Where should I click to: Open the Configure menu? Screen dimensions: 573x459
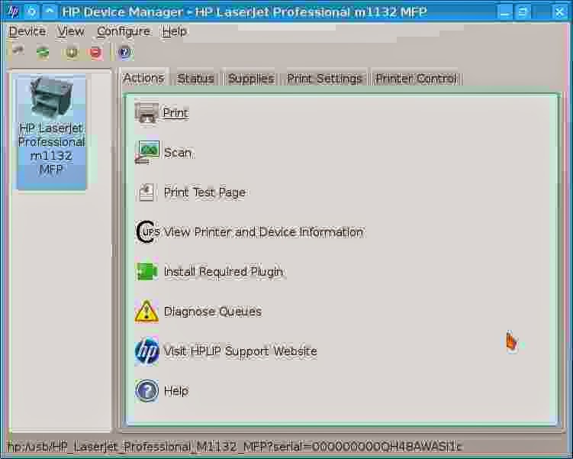(x=123, y=31)
